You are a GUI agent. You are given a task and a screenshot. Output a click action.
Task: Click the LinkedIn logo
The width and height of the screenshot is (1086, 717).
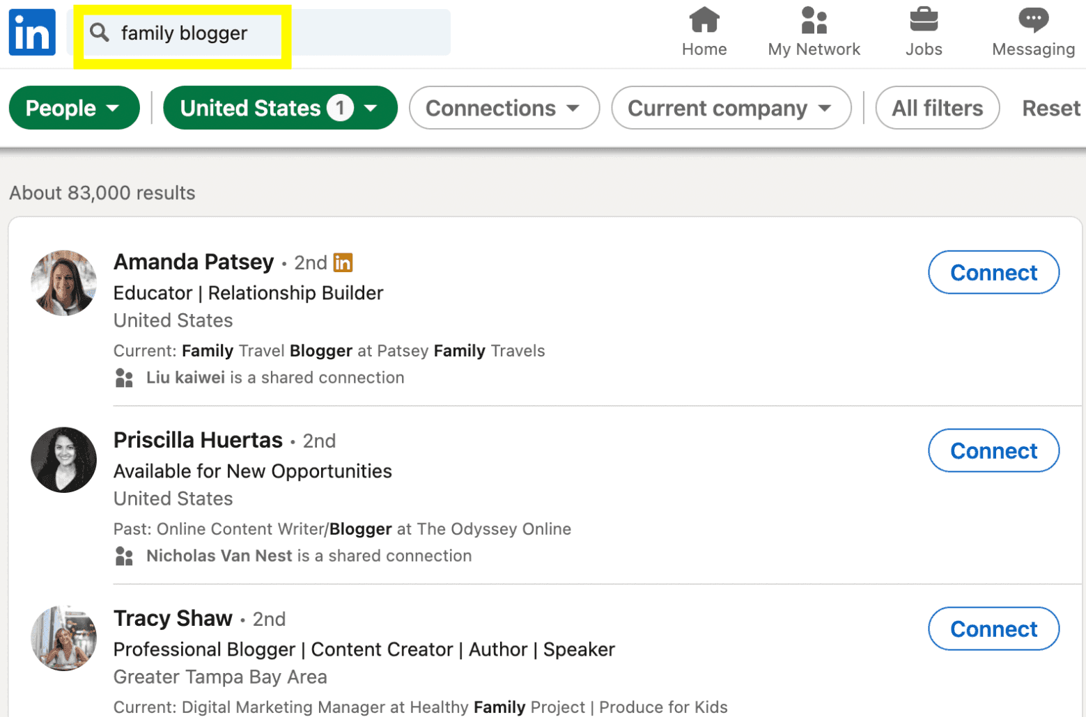(31, 31)
